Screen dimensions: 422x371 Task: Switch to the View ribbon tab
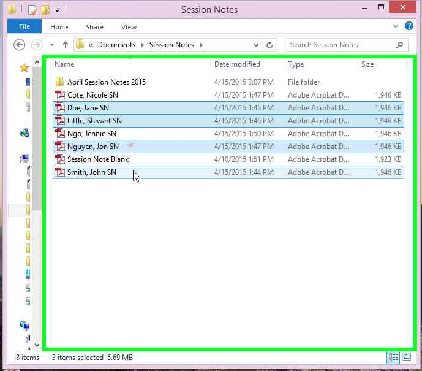[129, 27]
